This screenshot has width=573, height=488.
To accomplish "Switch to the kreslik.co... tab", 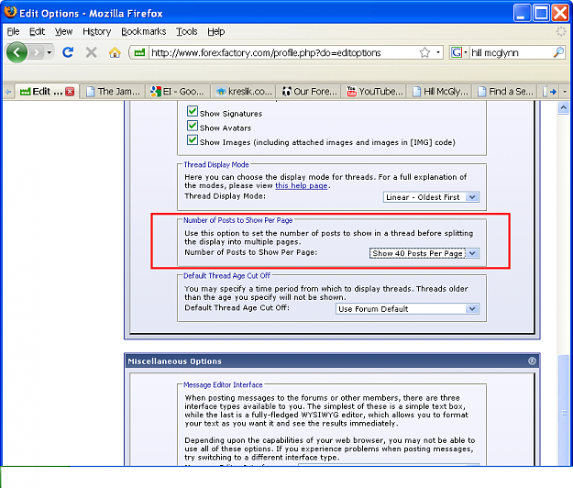I will [x=243, y=92].
